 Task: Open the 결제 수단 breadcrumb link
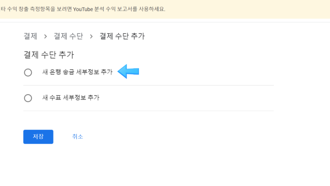click(68, 36)
